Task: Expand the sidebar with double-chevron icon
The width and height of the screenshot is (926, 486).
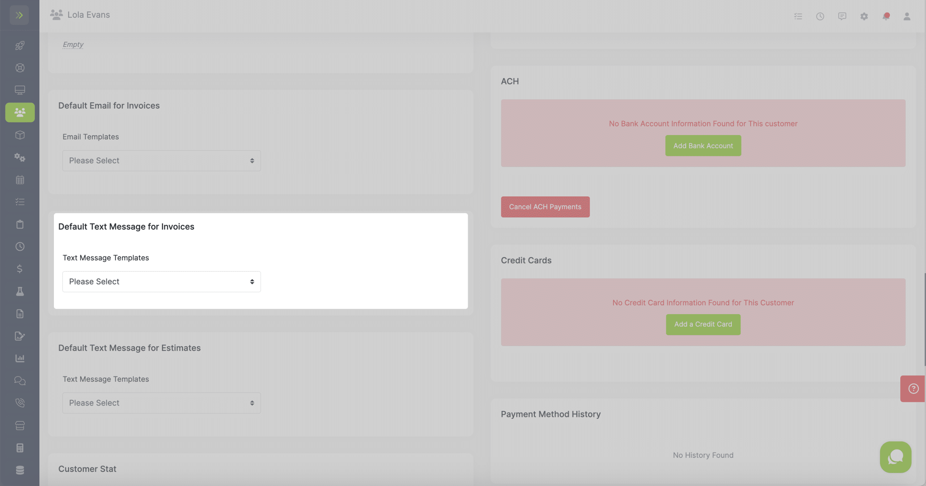Action: (x=19, y=15)
